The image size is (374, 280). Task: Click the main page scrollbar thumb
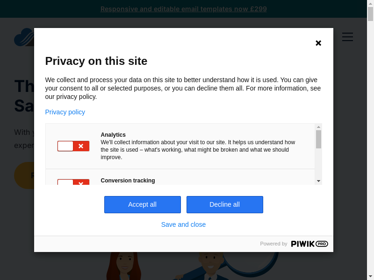coord(370,14)
